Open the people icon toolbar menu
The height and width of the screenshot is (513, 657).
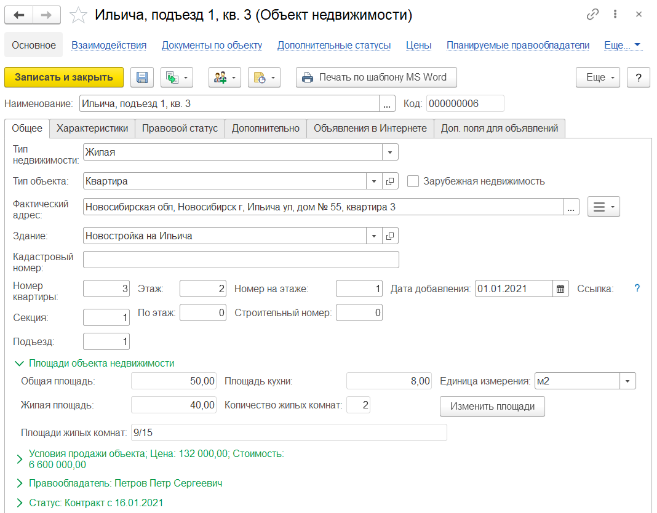tap(225, 78)
